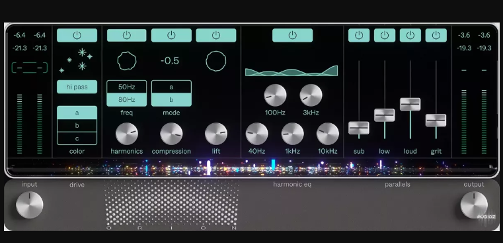This screenshot has height=243, width=503.
Task: Toggle the harmonics power button
Action: tap(127, 35)
